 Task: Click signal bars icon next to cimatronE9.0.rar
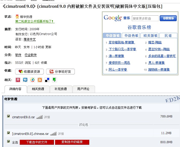pyautogui.click(x=39, y=117)
